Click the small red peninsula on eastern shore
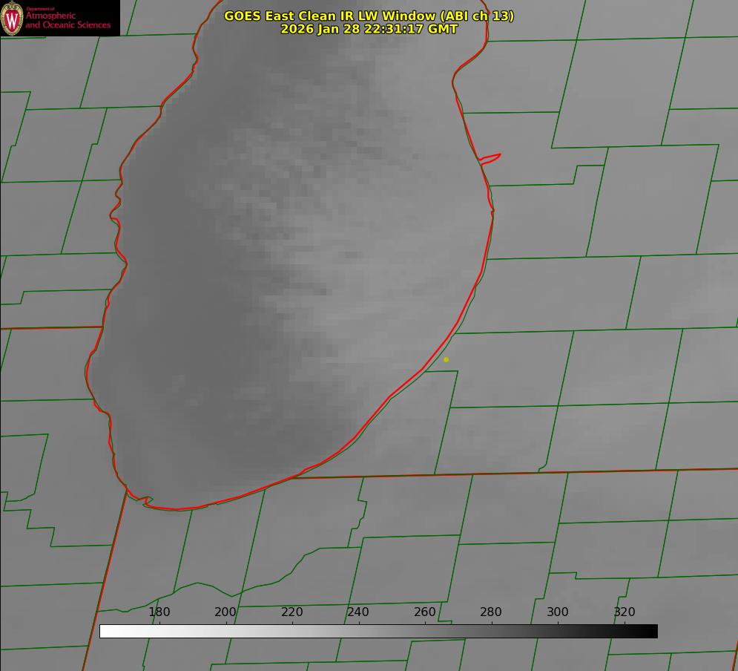 491,157
